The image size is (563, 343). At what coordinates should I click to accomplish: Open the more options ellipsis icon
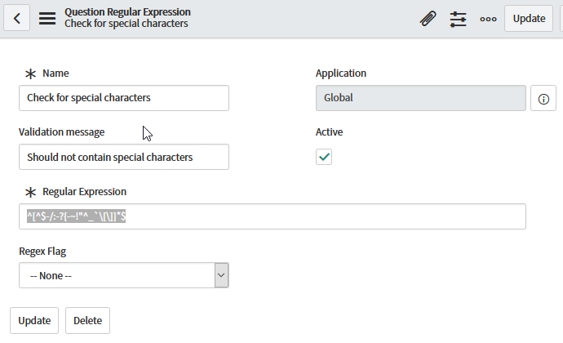(x=488, y=19)
